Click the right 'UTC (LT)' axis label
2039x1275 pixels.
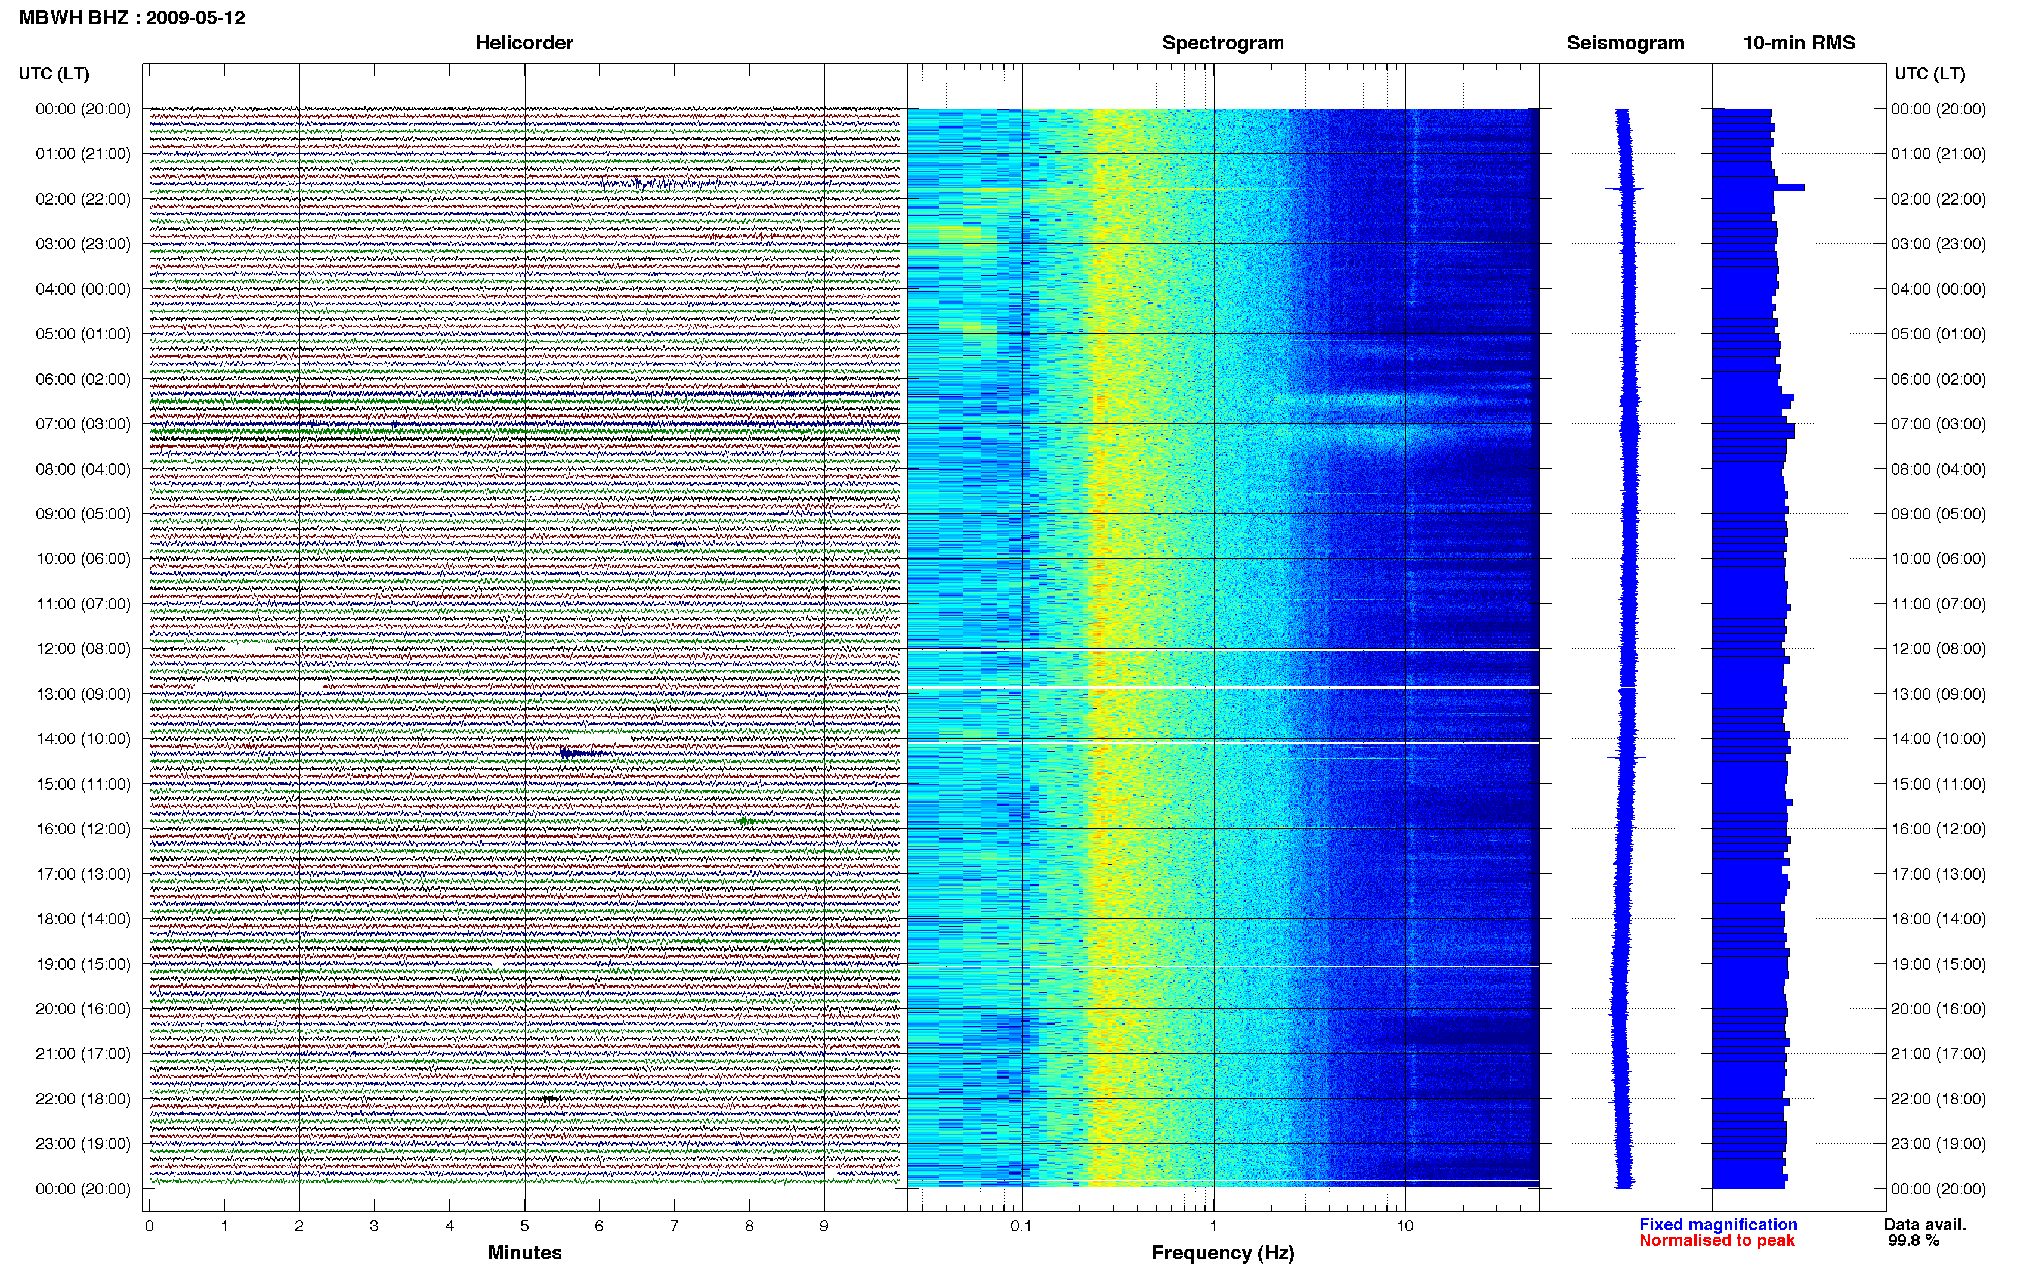coord(1929,74)
